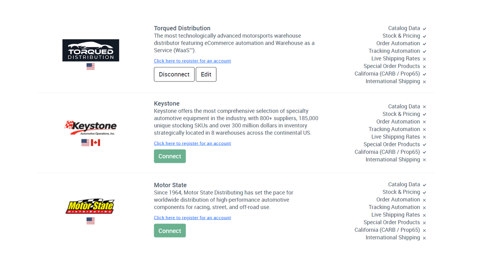485x273 pixels.
Task: Click the US flag under Motor State
Action: 90,220
